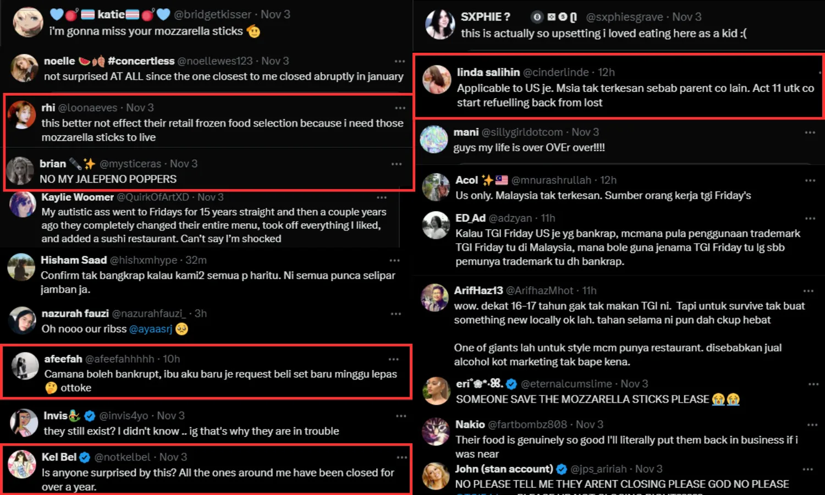Image resolution: width=825 pixels, height=495 pixels.
Task: Click linda salihin's profile picture
Action: coord(437,80)
